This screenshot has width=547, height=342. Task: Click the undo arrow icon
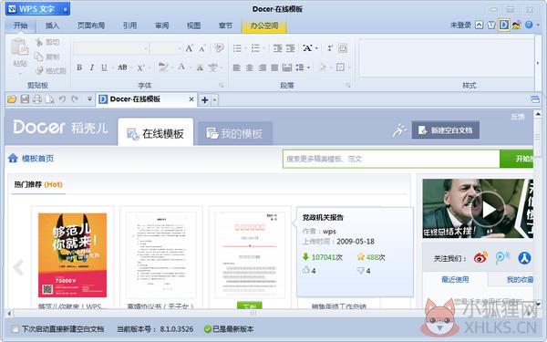coord(62,99)
